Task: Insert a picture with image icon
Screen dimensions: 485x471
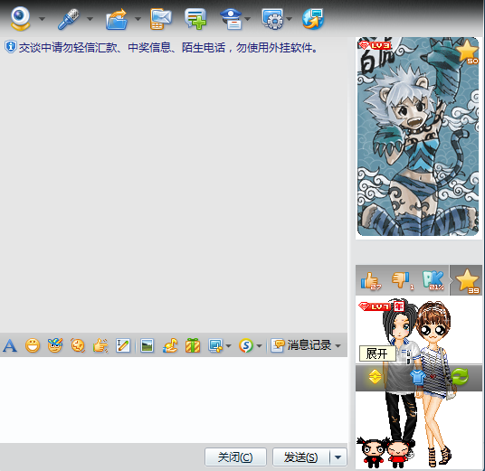Action: [x=147, y=345]
